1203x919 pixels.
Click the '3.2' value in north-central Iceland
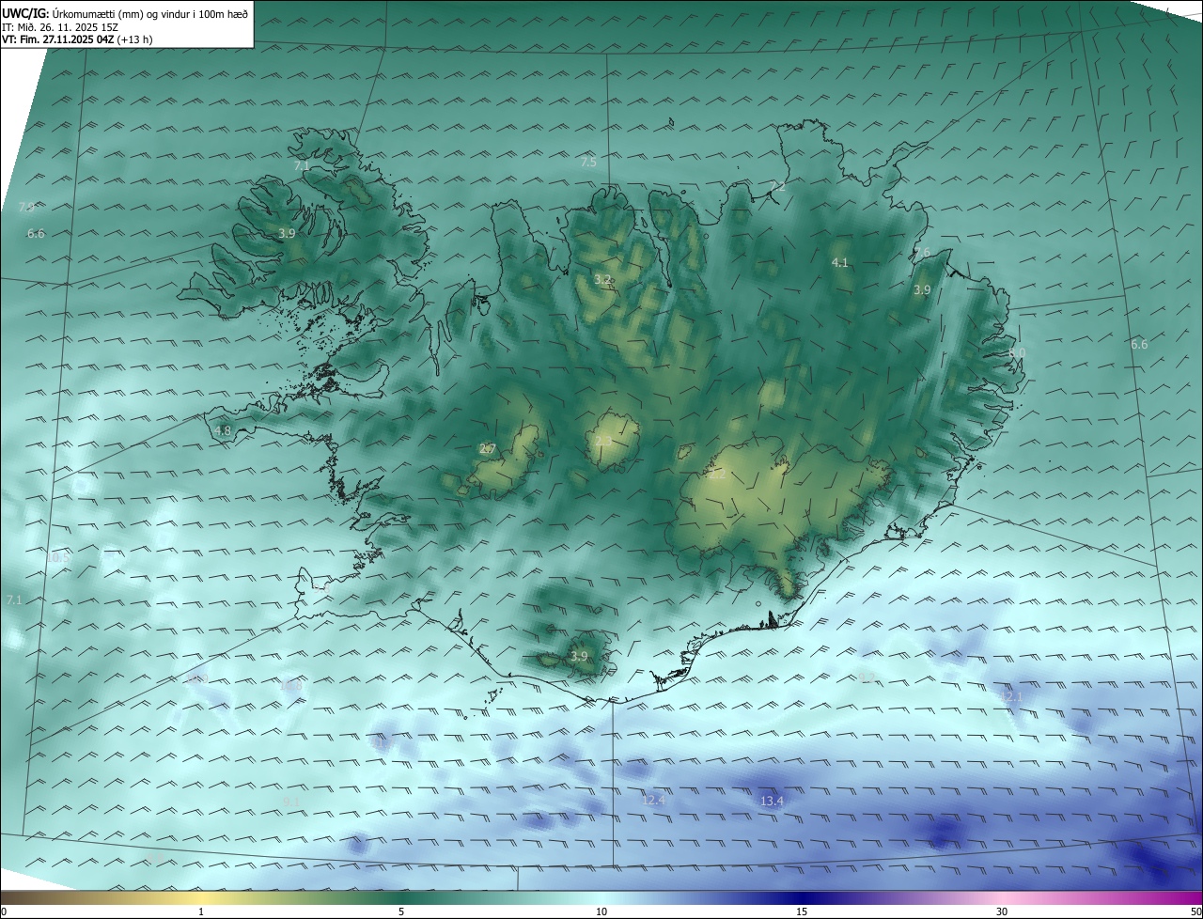602,280
